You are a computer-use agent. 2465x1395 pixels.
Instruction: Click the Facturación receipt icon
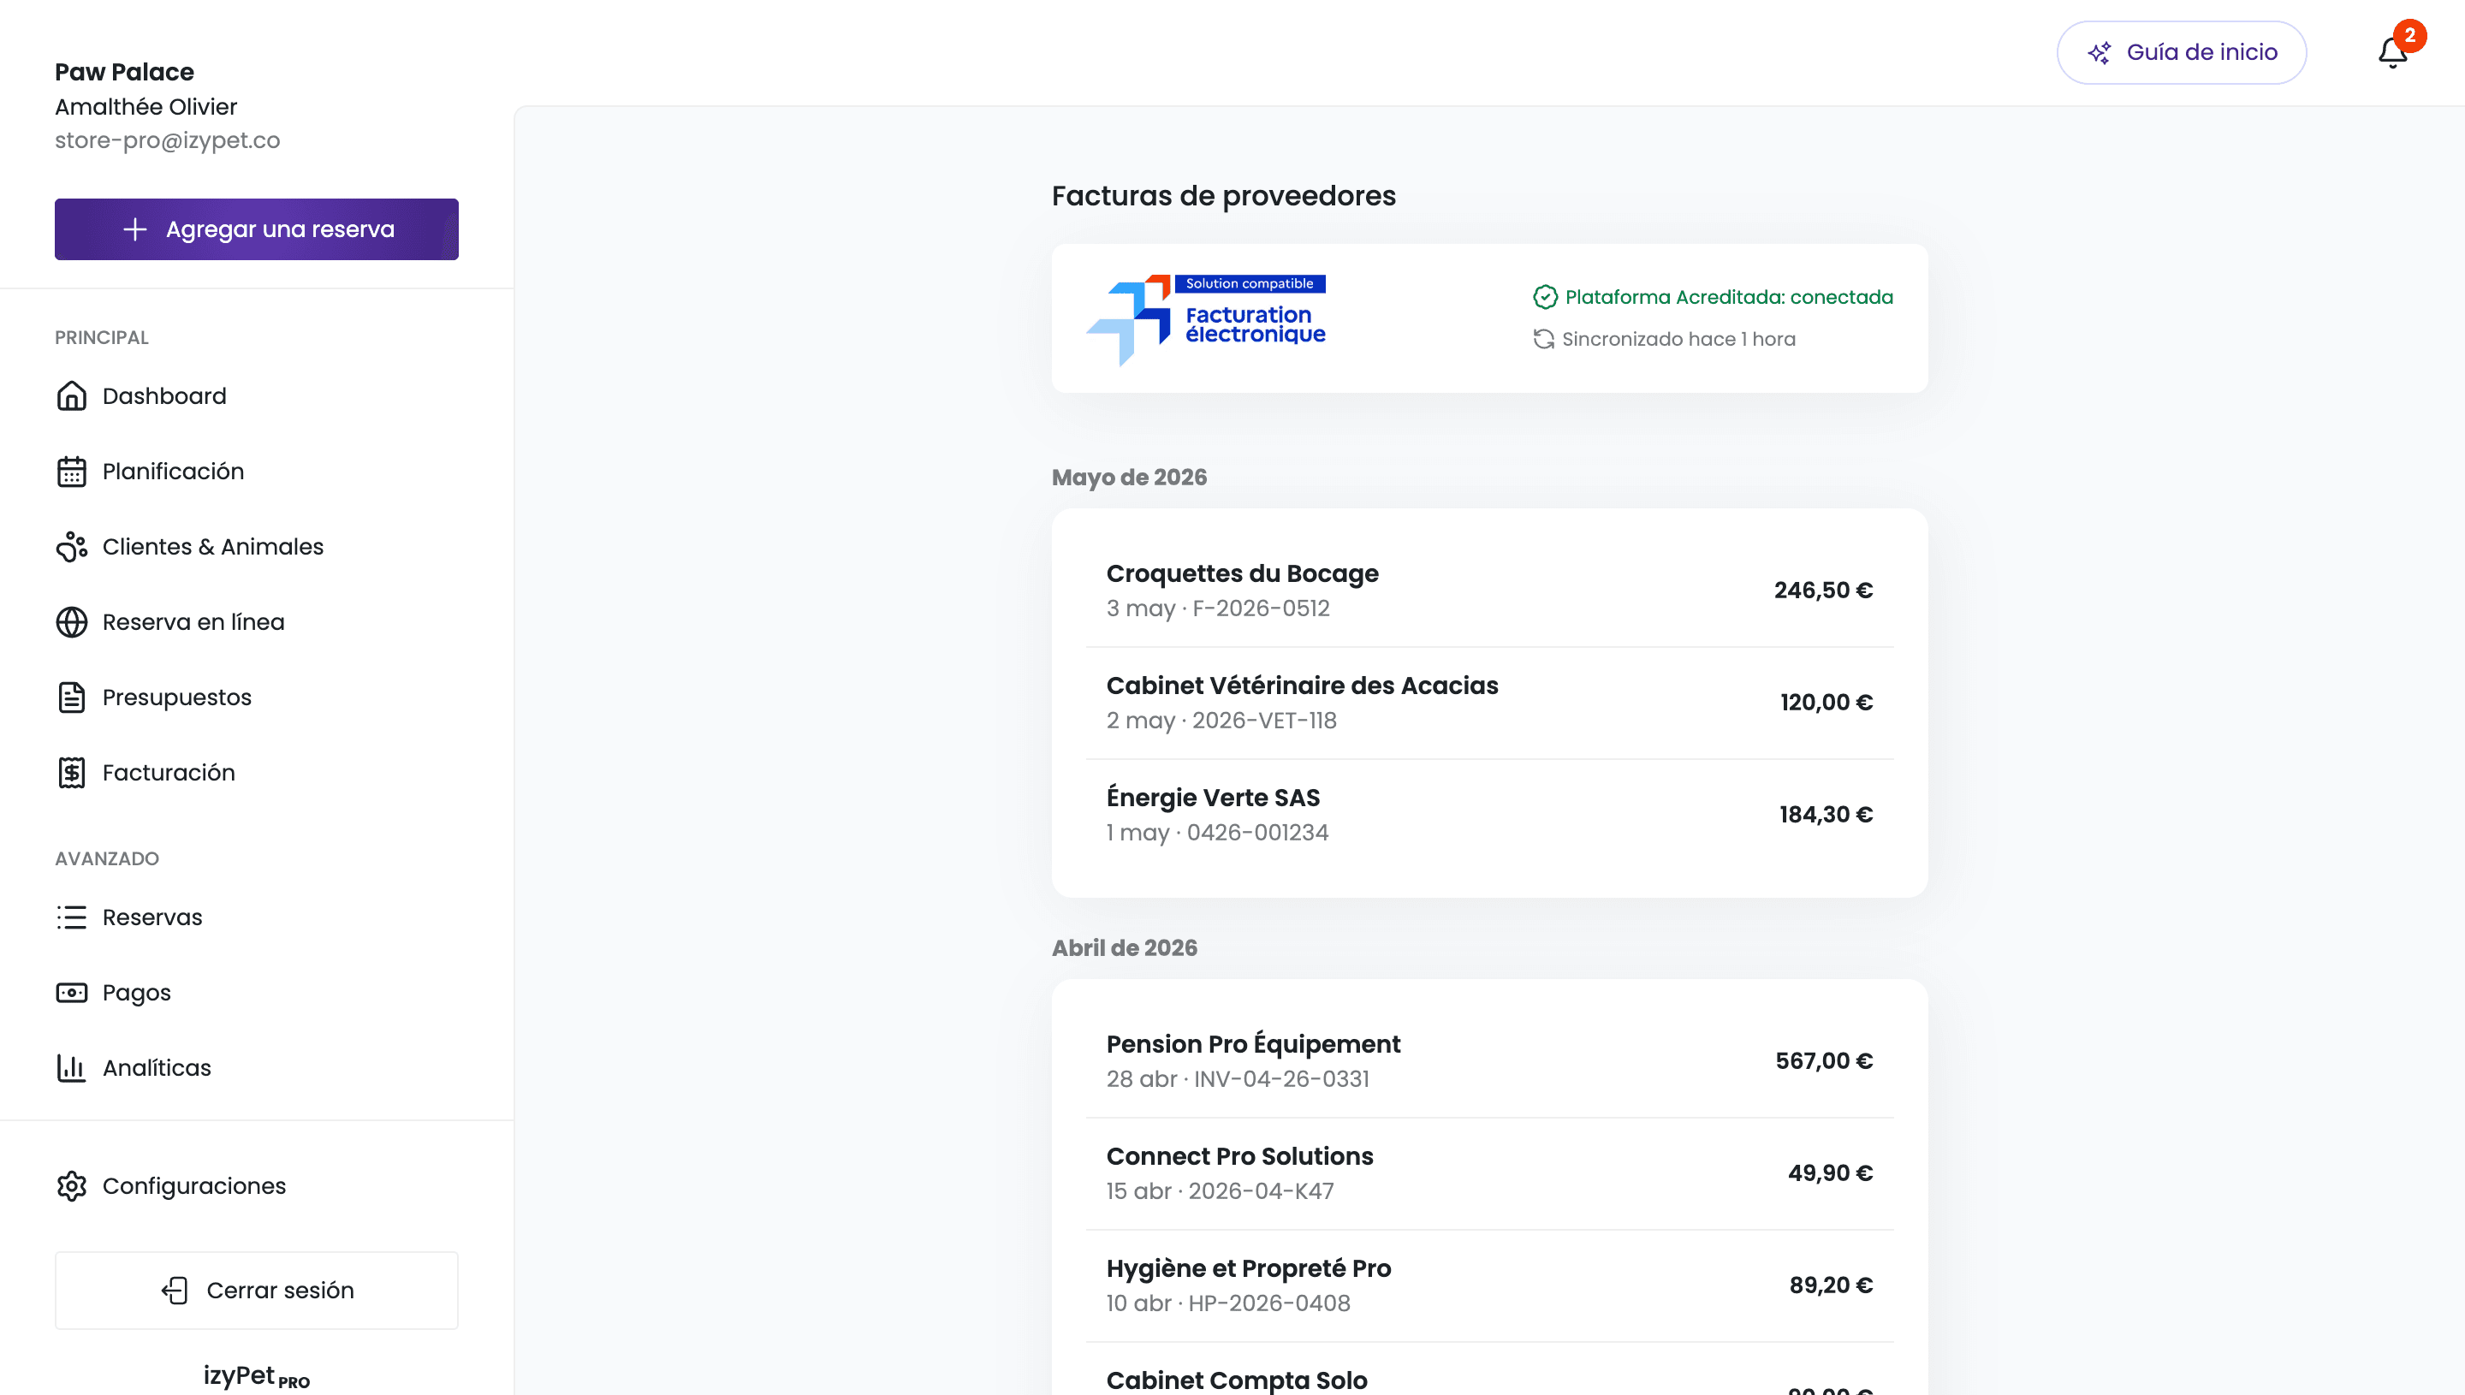[72, 772]
